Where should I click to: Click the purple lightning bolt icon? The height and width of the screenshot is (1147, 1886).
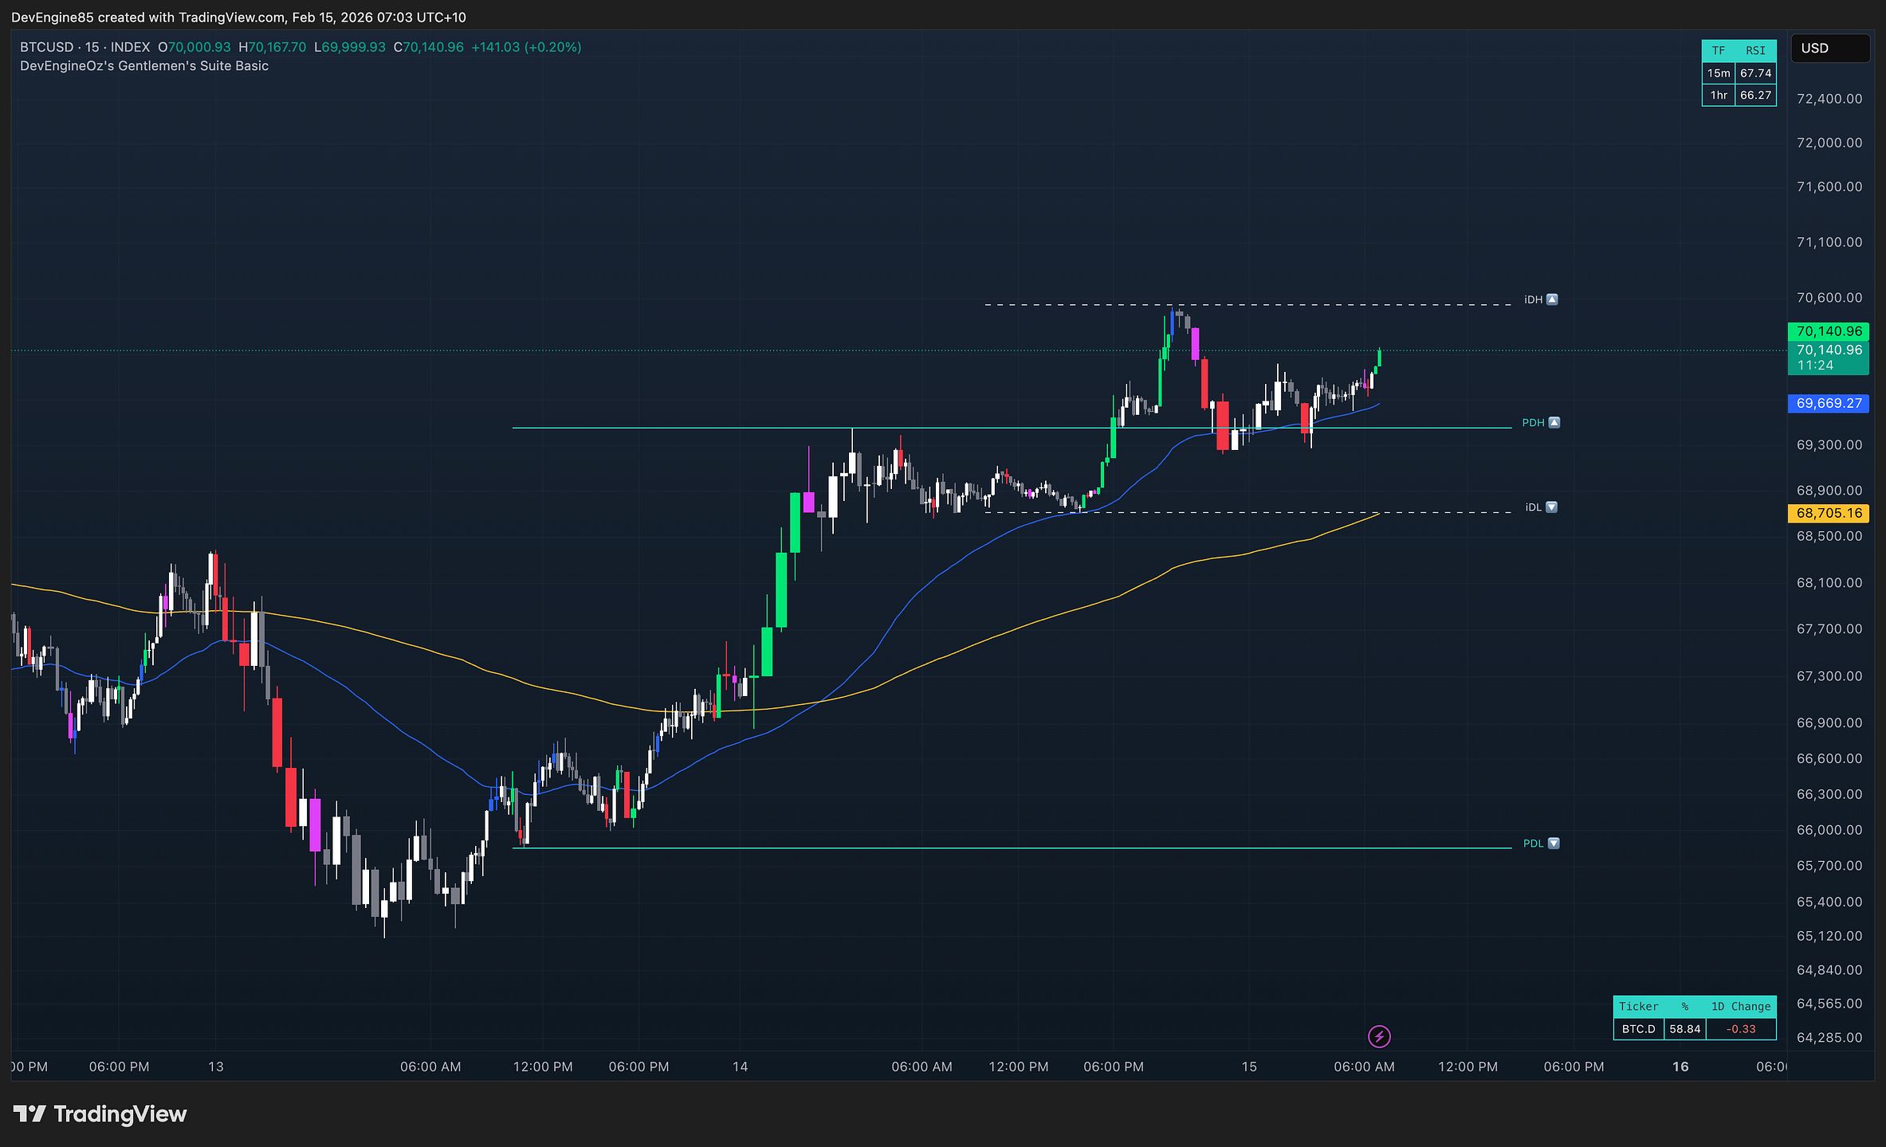click(x=1379, y=1036)
